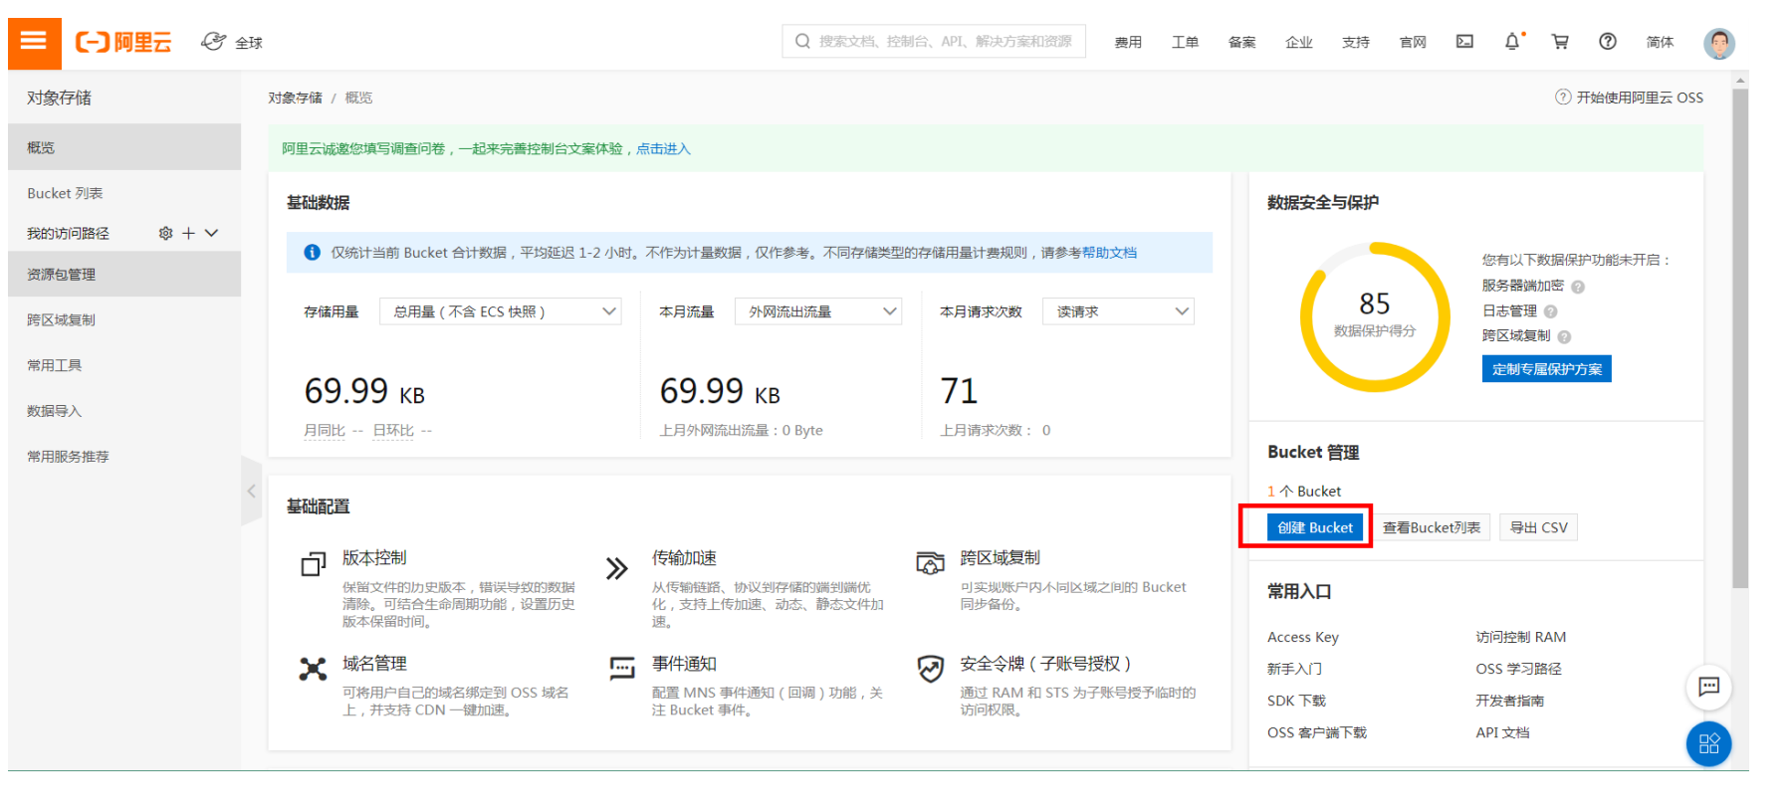Image resolution: width=1790 pixels, height=810 pixels.
Task: Open the 帮助文档 link
Action: 1109,253
